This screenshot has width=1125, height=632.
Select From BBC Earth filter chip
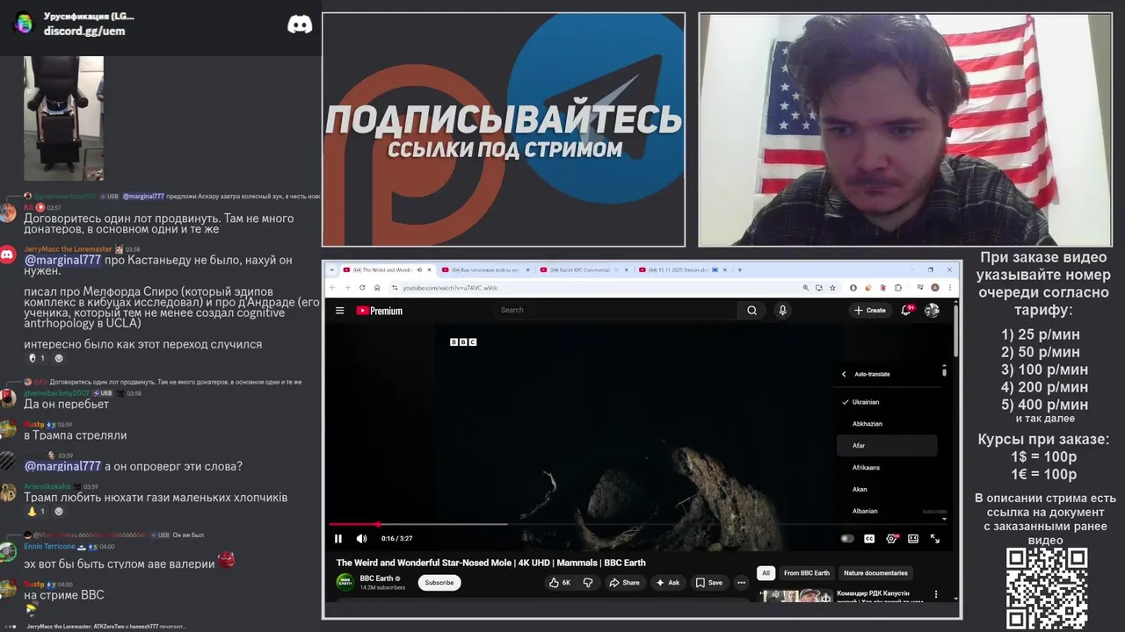click(806, 573)
